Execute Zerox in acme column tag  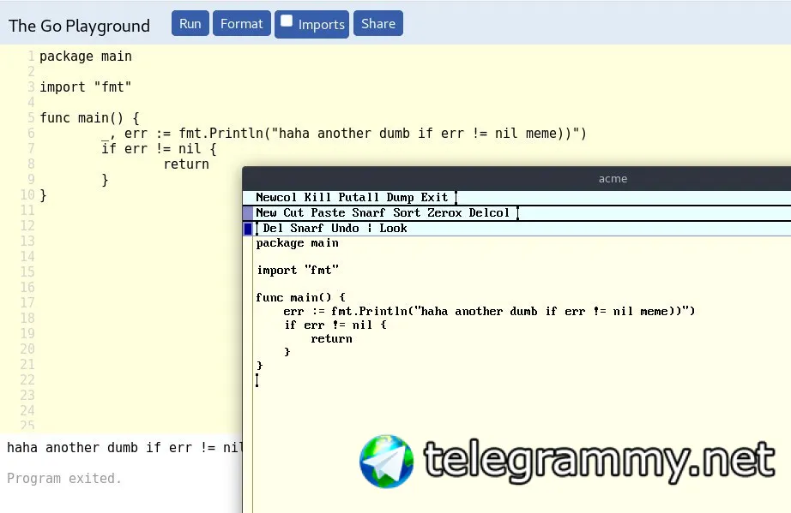pos(444,213)
